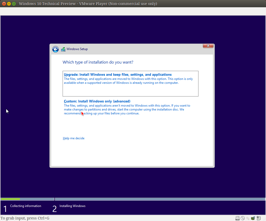Click the VMware network adapter status icon
Screen dimensions: 266x221
(x=248, y=218)
